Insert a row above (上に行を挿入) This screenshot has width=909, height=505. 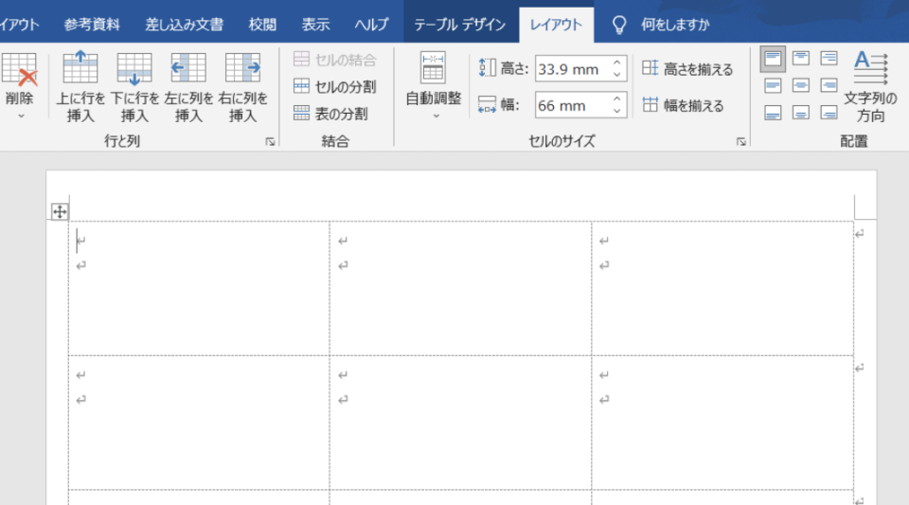coord(80,87)
